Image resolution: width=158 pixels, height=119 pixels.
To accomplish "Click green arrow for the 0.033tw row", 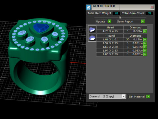I will [145, 51].
